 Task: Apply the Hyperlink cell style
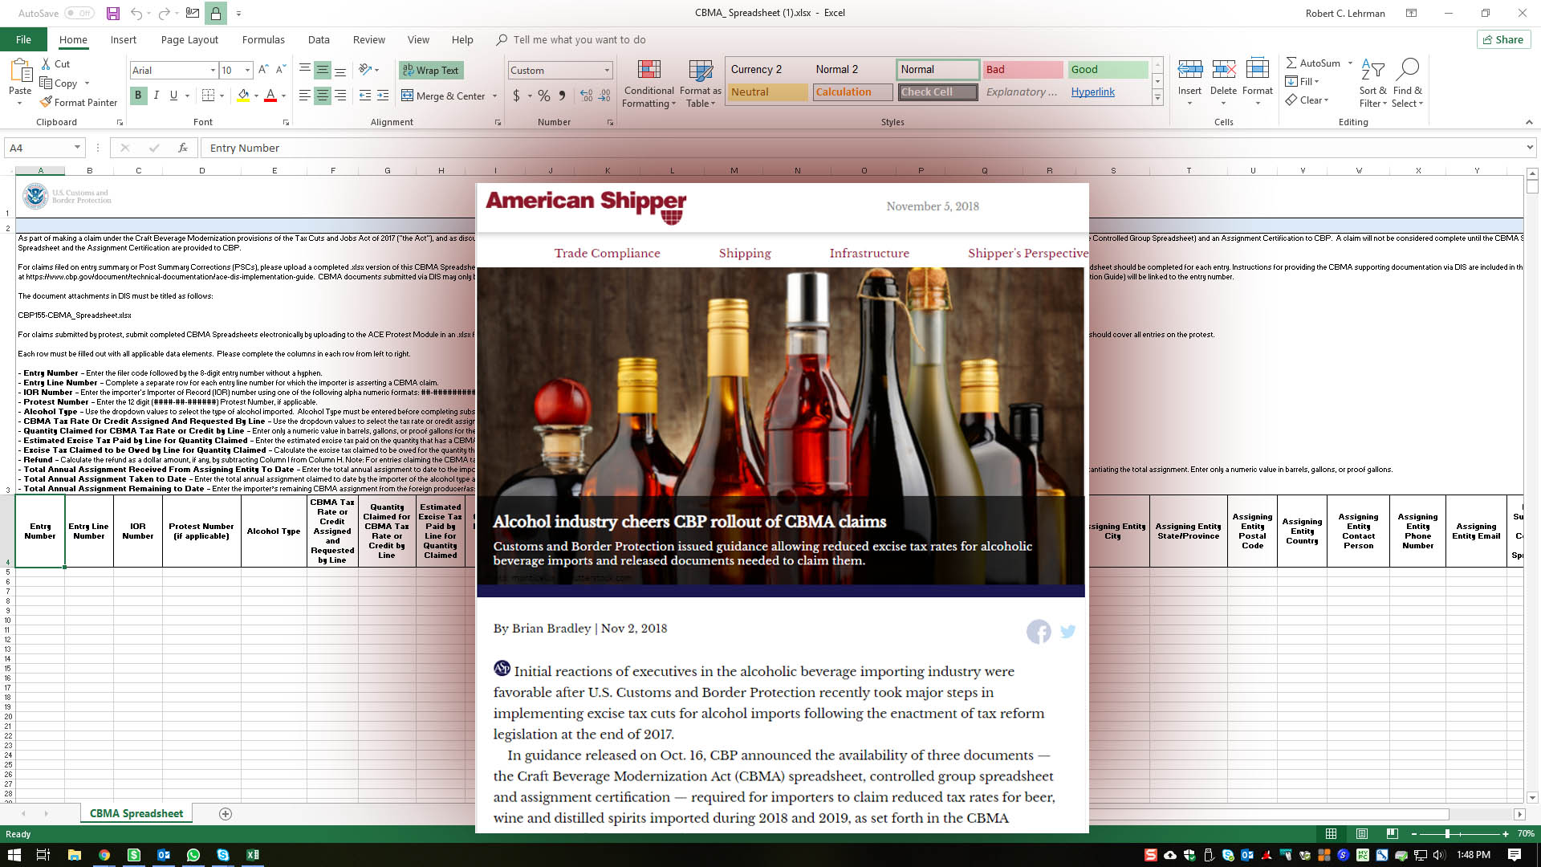[1092, 92]
